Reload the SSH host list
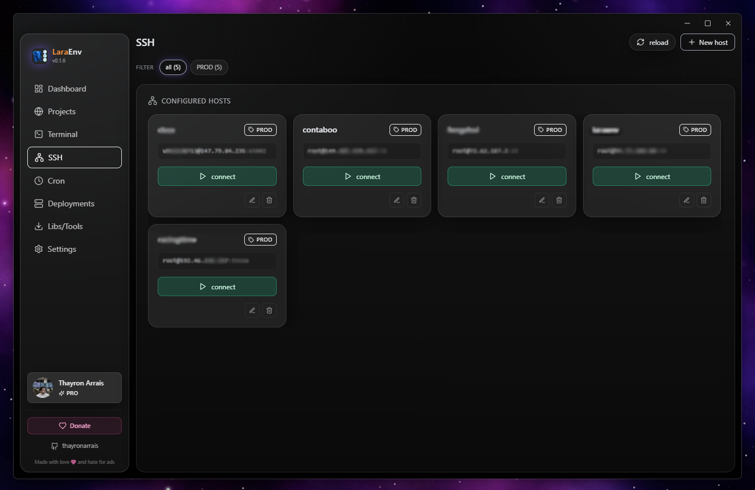Viewport: 755px width, 490px height. [x=653, y=42]
